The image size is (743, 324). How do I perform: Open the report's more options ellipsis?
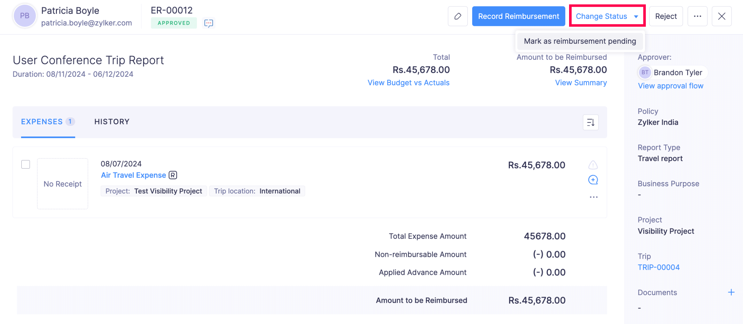pos(697,16)
